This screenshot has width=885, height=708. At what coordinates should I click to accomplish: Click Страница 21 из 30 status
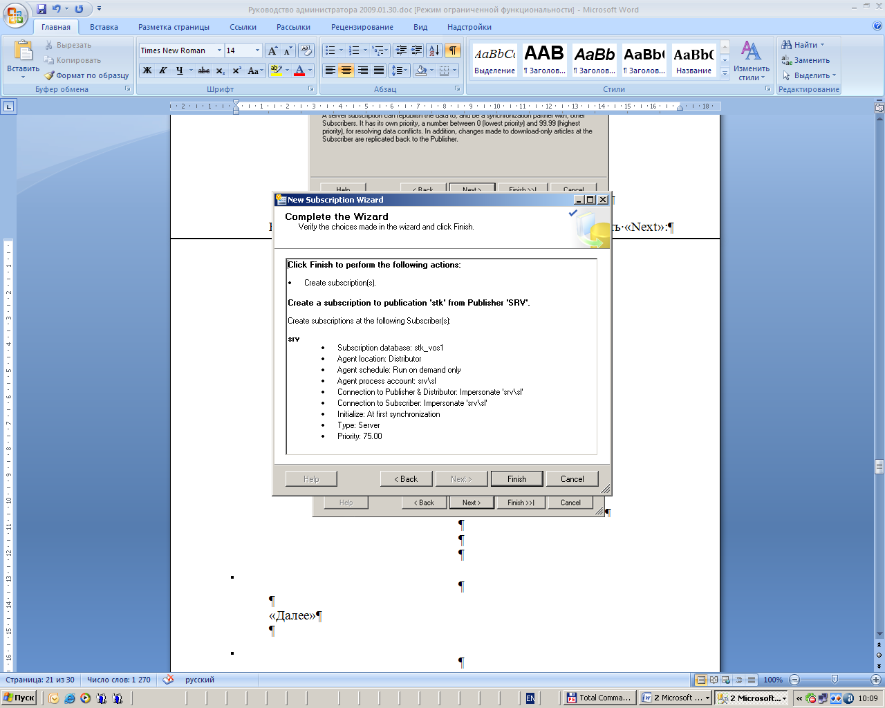(x=40, y=680)
